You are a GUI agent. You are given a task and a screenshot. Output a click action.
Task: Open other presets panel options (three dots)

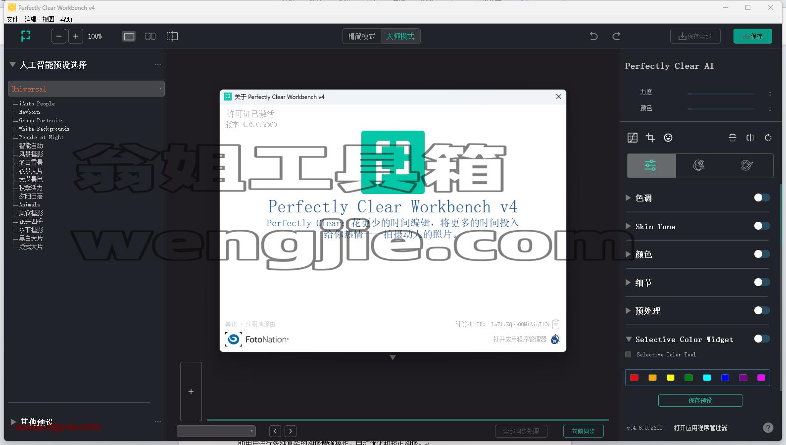(x=158, y=422)
